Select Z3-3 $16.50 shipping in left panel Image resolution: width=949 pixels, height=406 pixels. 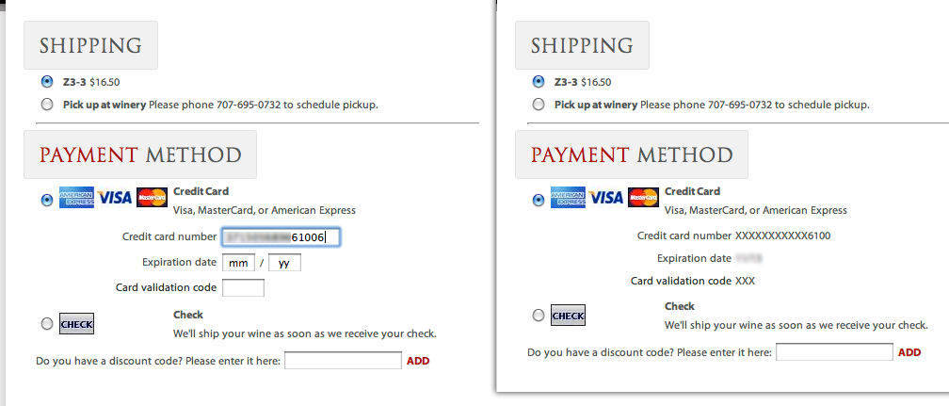click(x=47, y=81)
